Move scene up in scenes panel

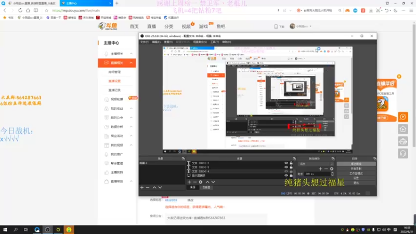(x=154, y=188)
